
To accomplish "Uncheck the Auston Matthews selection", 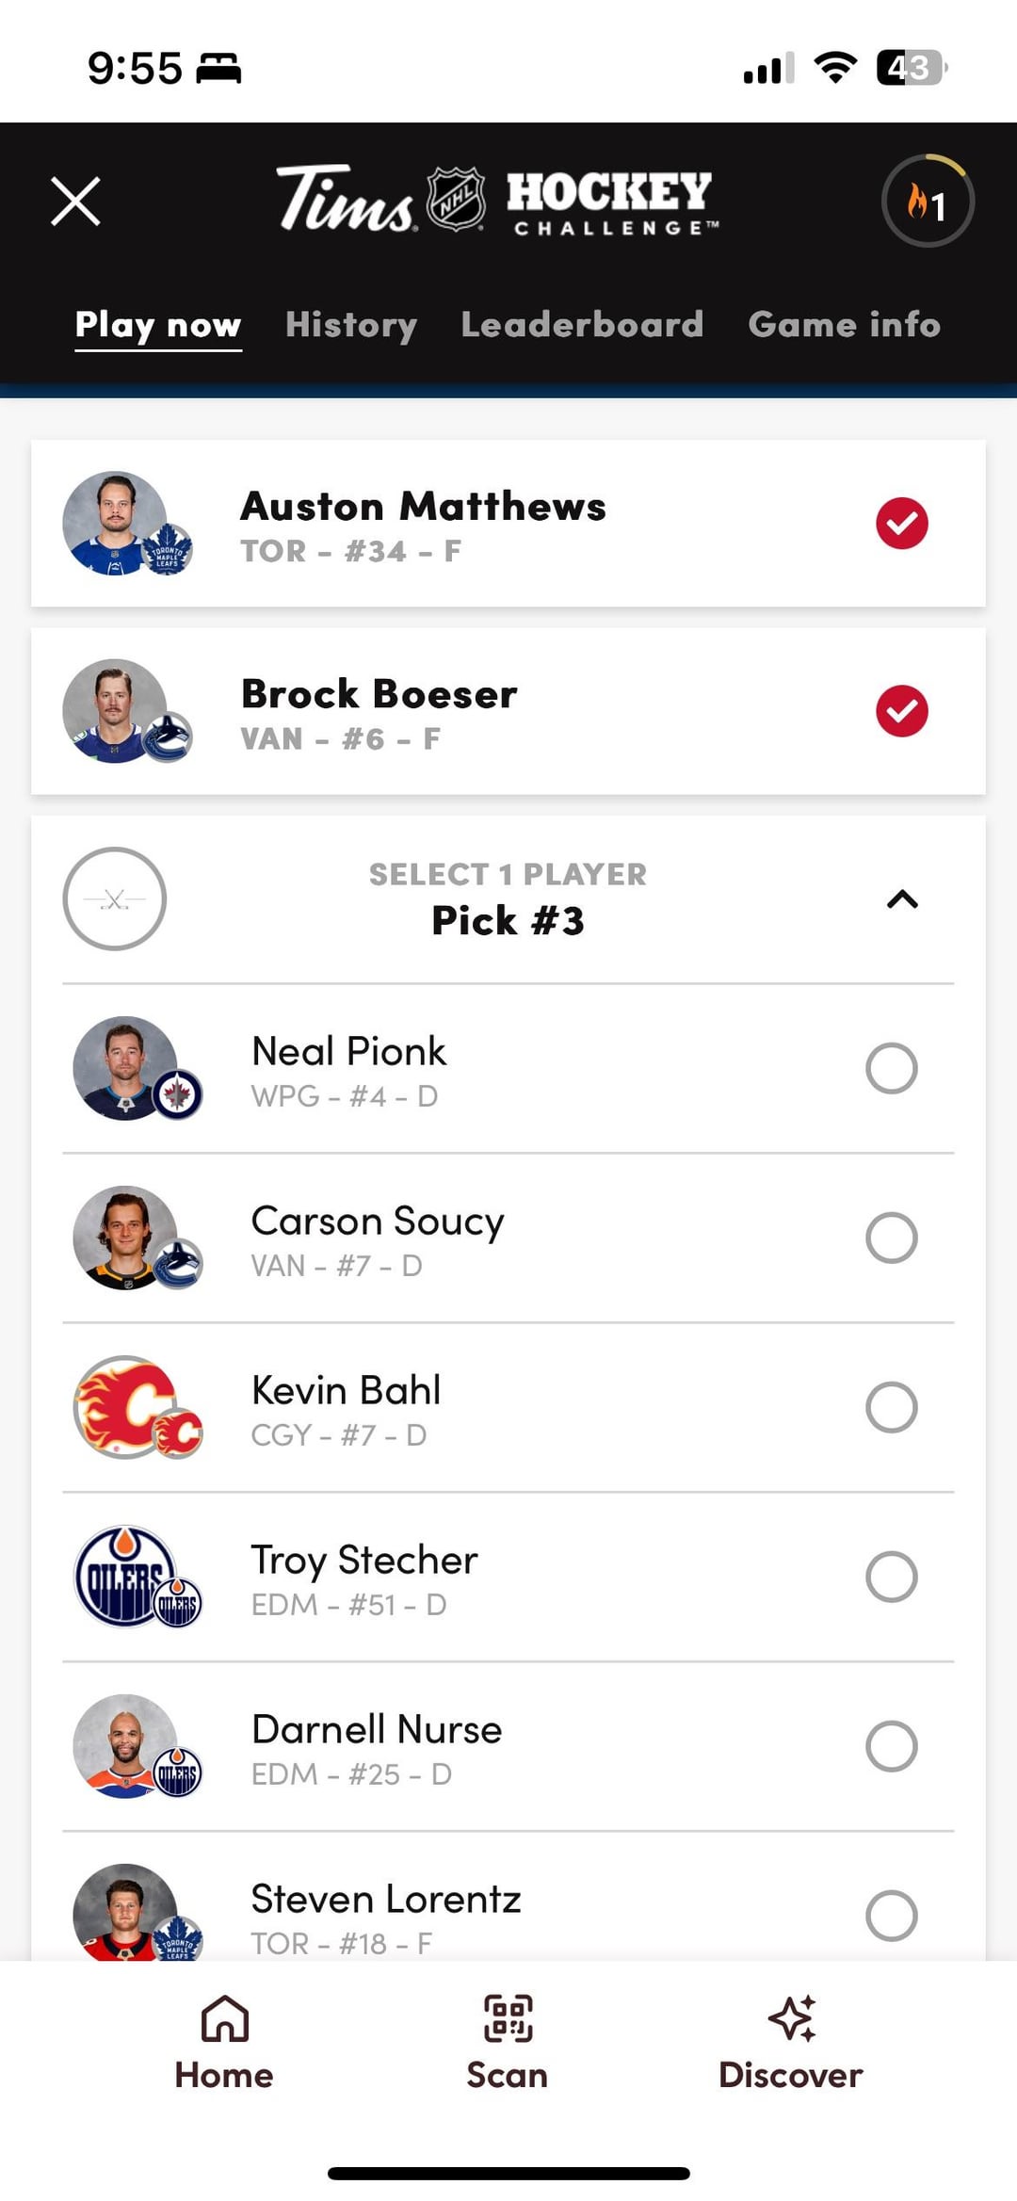I will click(x=901, y=524).
